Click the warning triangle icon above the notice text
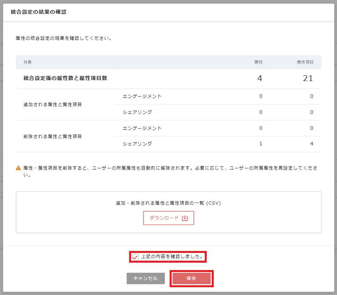Image resolution: width=337 pixels, height=295 pixels. click(18, 167)
